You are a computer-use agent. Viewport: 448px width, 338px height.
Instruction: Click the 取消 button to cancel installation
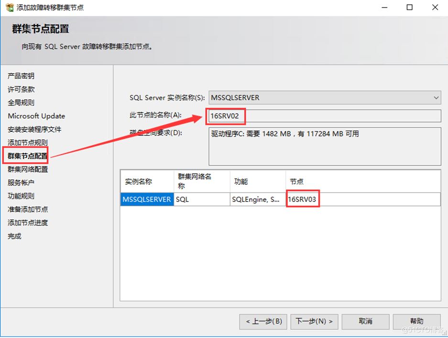(x=365, y=321)
